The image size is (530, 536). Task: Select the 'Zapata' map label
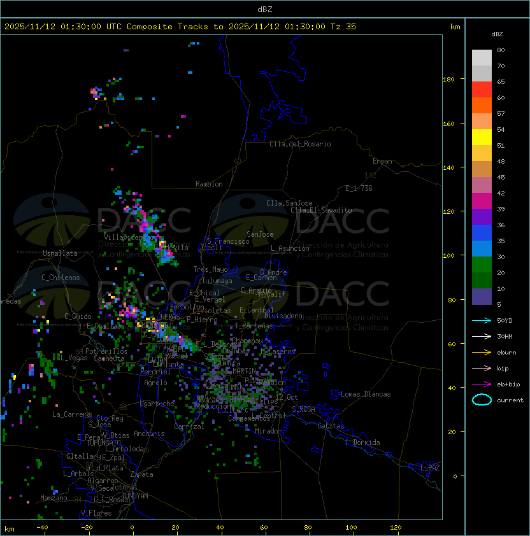(x=141, y=474)
